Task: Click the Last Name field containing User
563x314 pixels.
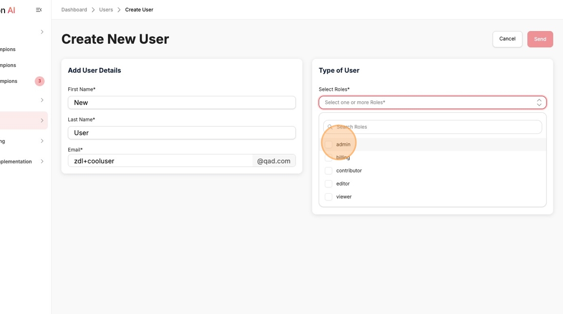Action: pyautogui.click(x=181, y=132)
